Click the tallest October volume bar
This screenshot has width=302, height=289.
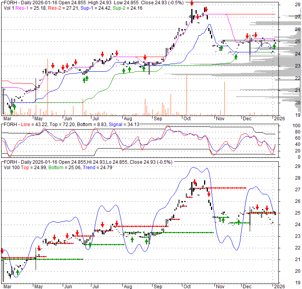[187, 94]
